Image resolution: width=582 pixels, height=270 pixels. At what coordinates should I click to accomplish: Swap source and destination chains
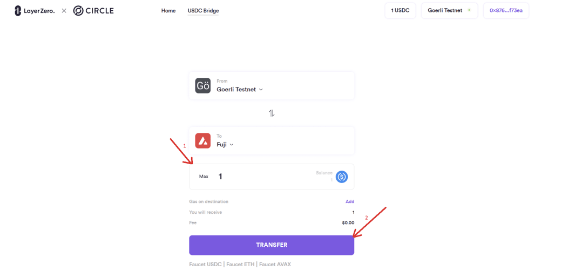[x=272, y=113]
